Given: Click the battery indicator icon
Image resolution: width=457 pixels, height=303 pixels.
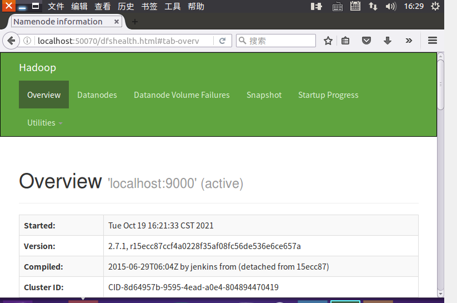Looking at the screenshot, I should tap(316, 6).
